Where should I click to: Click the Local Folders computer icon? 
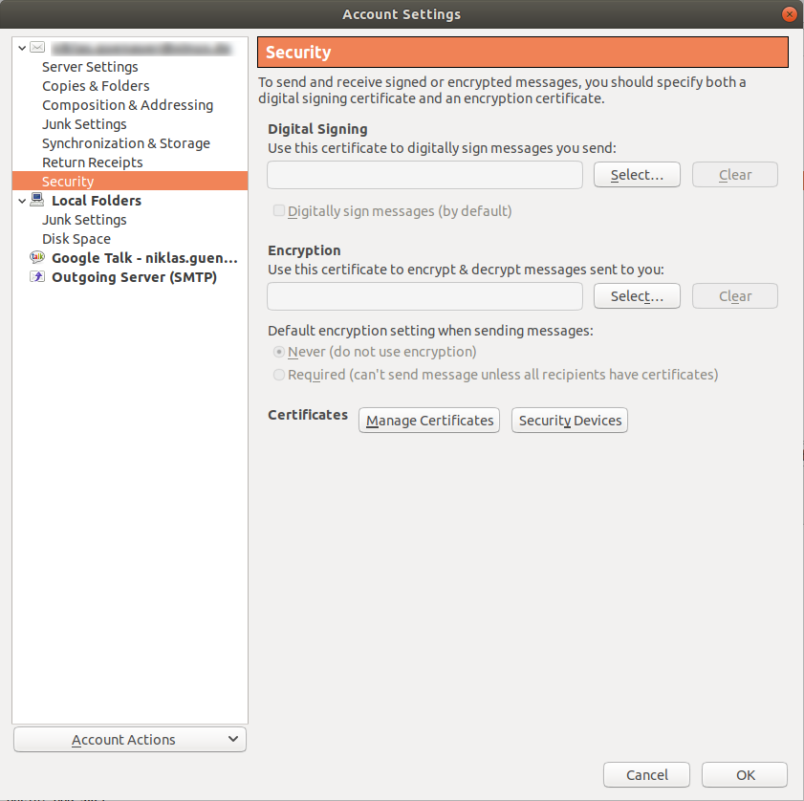pos(37,200)
